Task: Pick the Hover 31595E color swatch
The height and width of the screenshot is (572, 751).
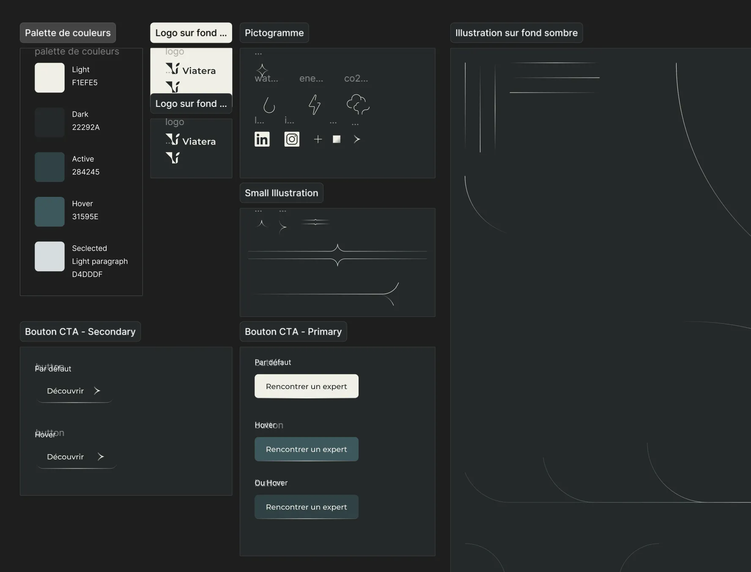Action: (49, 212)
